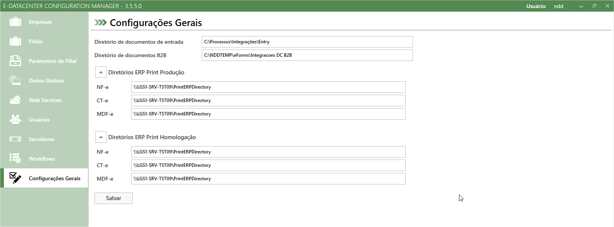Click the Configurações Gerais page title
Screen dimensions: 614x227
pyautogui.click(x=156, y=23)
